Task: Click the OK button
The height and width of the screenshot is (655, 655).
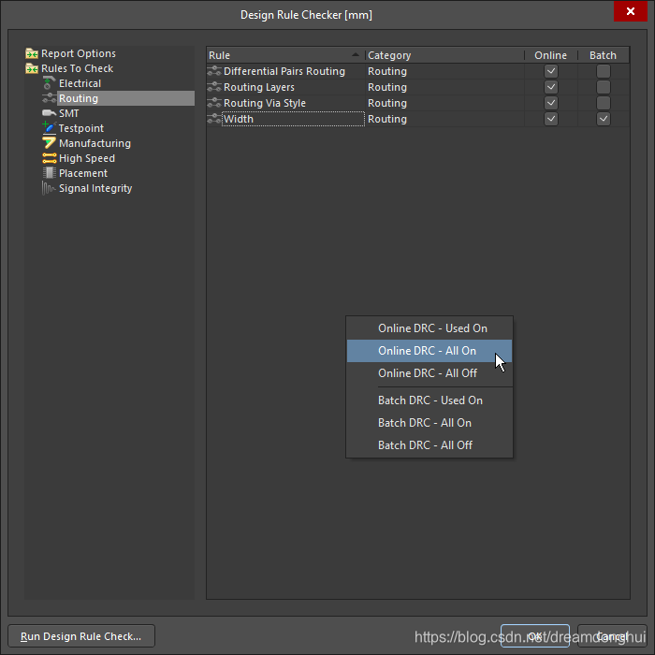Action: (535, 635)
